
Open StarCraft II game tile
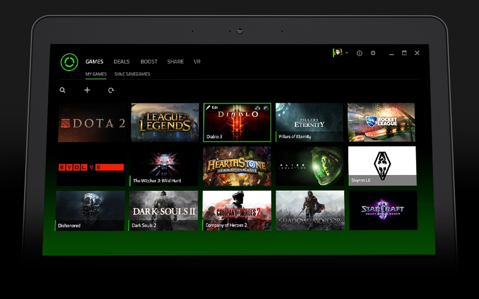[x=383, y=210]
